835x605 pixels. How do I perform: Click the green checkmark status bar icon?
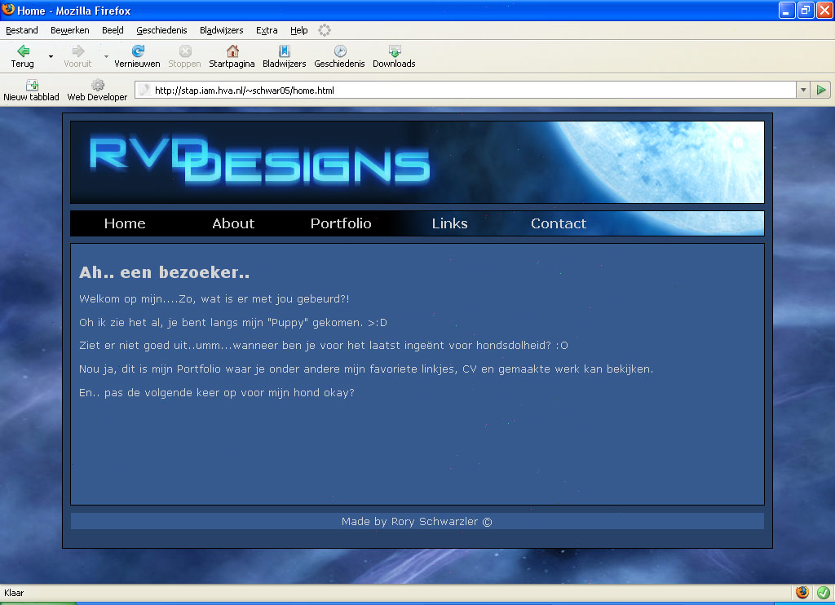[823, 593]
